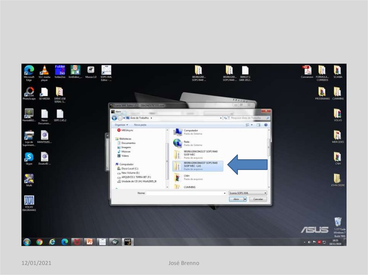Image resolution: width=368 pixels, height=275 pixels.
Task: Open the dialog's help icon
Action: coord(266,125)
